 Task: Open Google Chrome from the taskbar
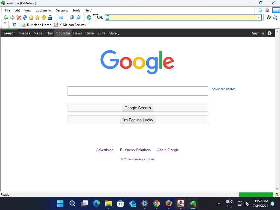point(157,203)
